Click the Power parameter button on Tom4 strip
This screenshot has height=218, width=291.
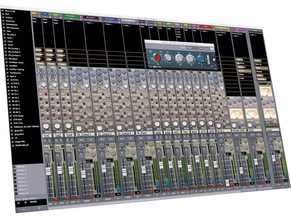click(62, 64)
